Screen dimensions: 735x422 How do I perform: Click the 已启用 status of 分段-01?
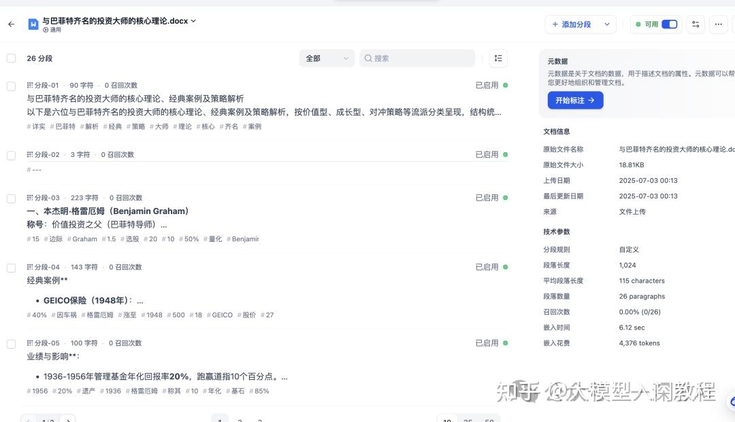pyautogui.click(x=491, y=85)
